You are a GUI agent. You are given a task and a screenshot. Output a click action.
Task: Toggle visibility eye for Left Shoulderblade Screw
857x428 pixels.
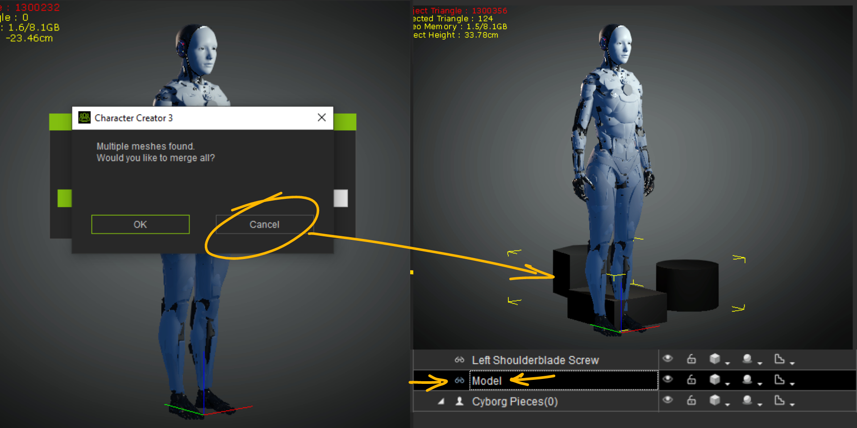pos(668,358)
